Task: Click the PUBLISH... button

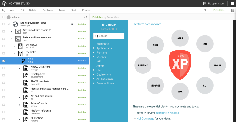Action: coord(219,10)
